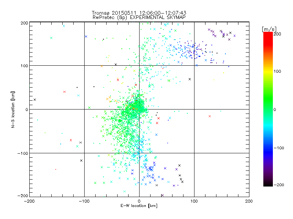293x219 pixels.
Task: Click the 'RwPretec (8p) EXPERIMENTAL SKYMAP' subtitle
Action: coord(139,18)
